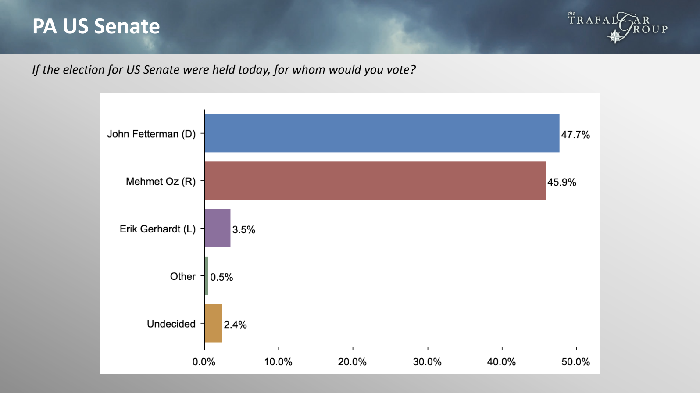
Task: Click the Undecided category label
Action: [x=171, y=324]
